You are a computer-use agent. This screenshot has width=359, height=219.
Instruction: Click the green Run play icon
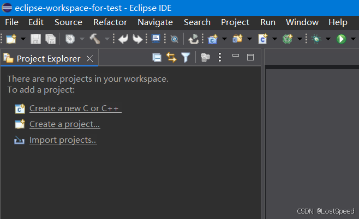tap(341, 39)
